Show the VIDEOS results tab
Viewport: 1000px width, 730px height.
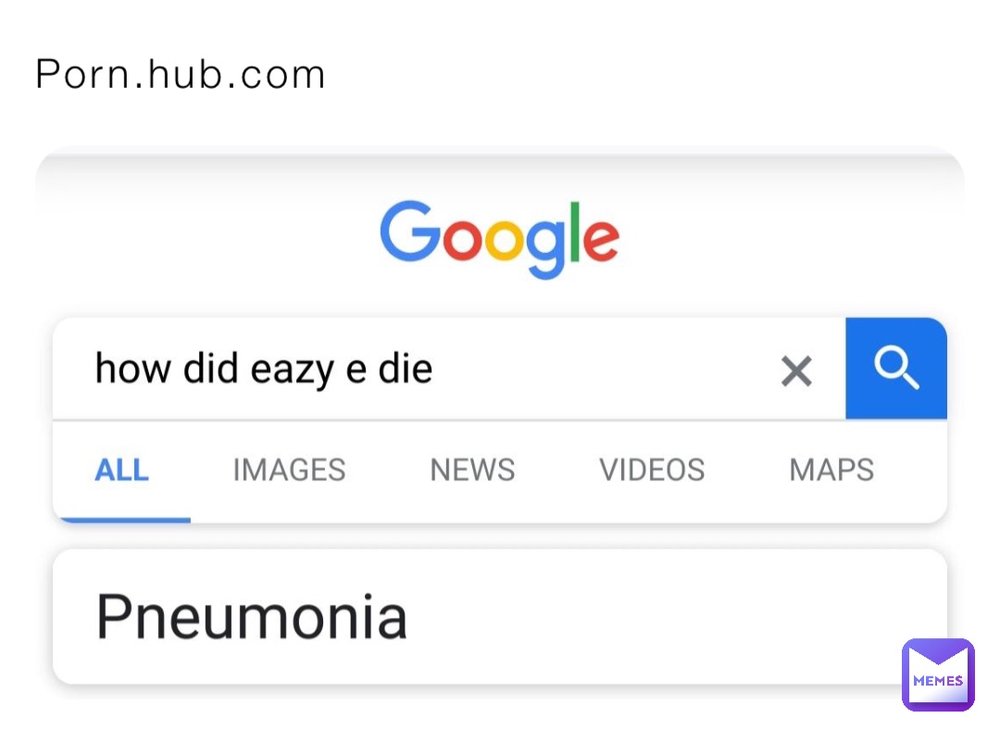pos(652,471)
